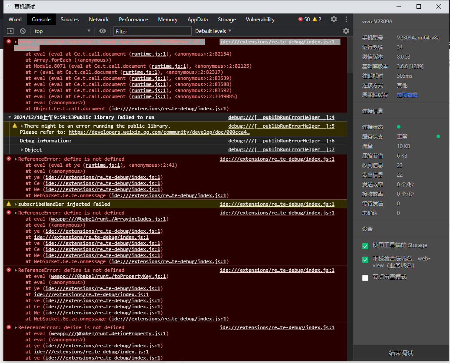
Task: Select the Memory tab
Action: tap(167, 20)
